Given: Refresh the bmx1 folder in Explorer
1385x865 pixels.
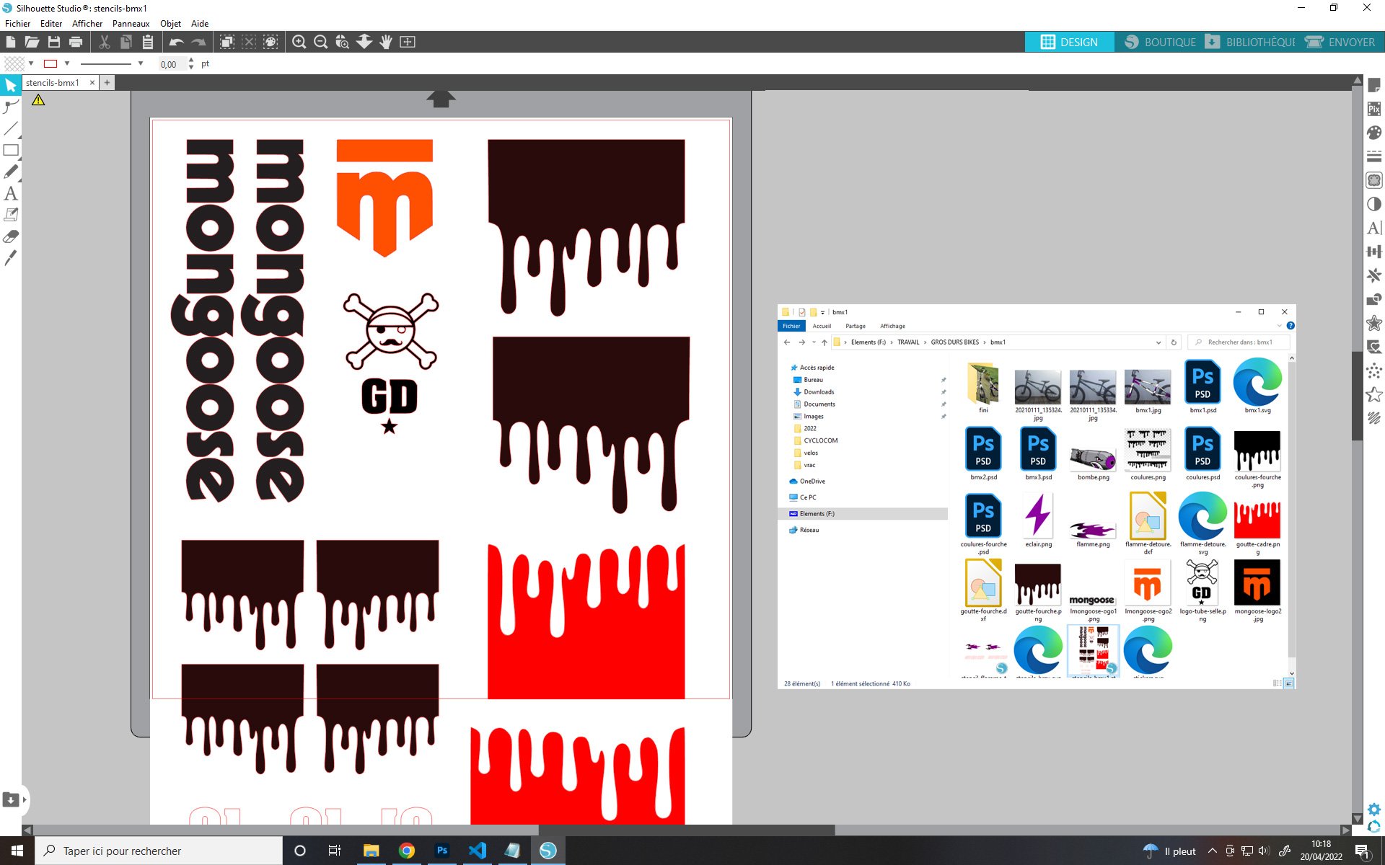Looking at the screenshot, I should pyautogui.click(x=1174, y=342).
